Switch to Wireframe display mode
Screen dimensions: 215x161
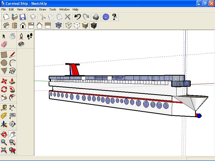click(x=68, y=25)
